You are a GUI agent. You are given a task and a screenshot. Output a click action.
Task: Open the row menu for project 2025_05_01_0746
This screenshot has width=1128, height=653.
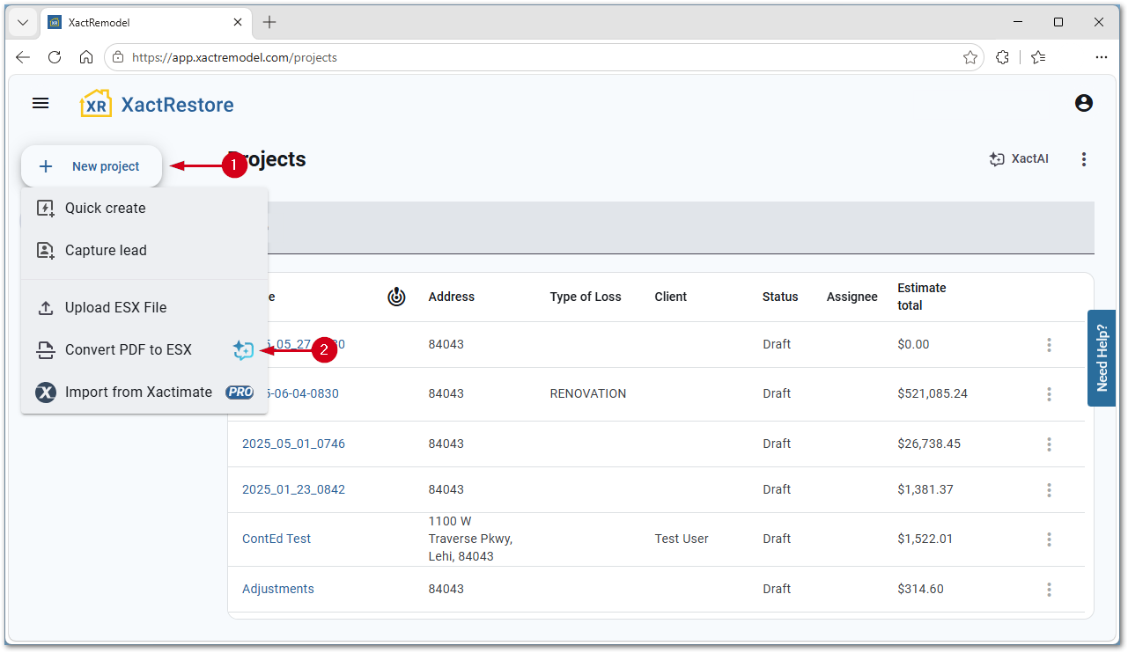[x=1049, y=444]
